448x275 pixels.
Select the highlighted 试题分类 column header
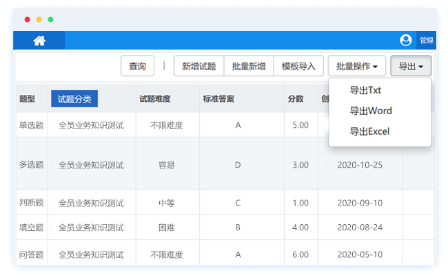point(74,98)
